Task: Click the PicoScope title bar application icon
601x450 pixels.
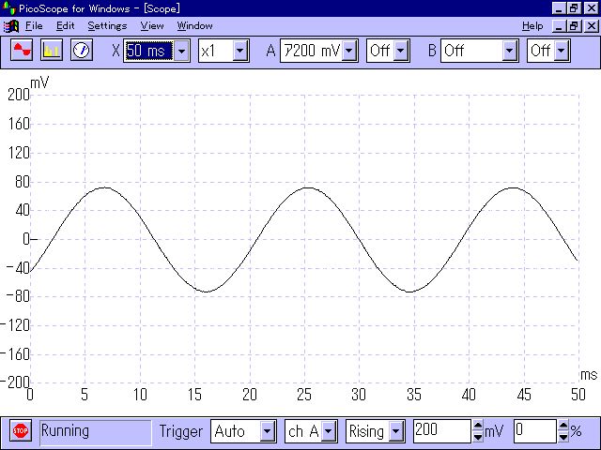Action: coord(8,7)
